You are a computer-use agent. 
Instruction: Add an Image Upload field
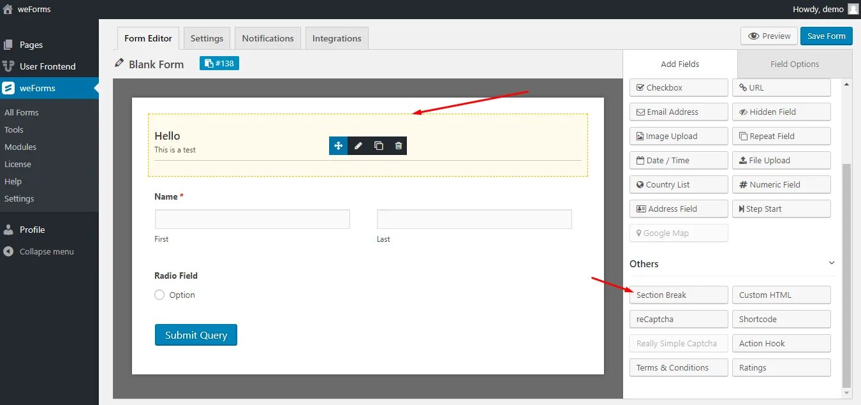[x=679, y=136]
